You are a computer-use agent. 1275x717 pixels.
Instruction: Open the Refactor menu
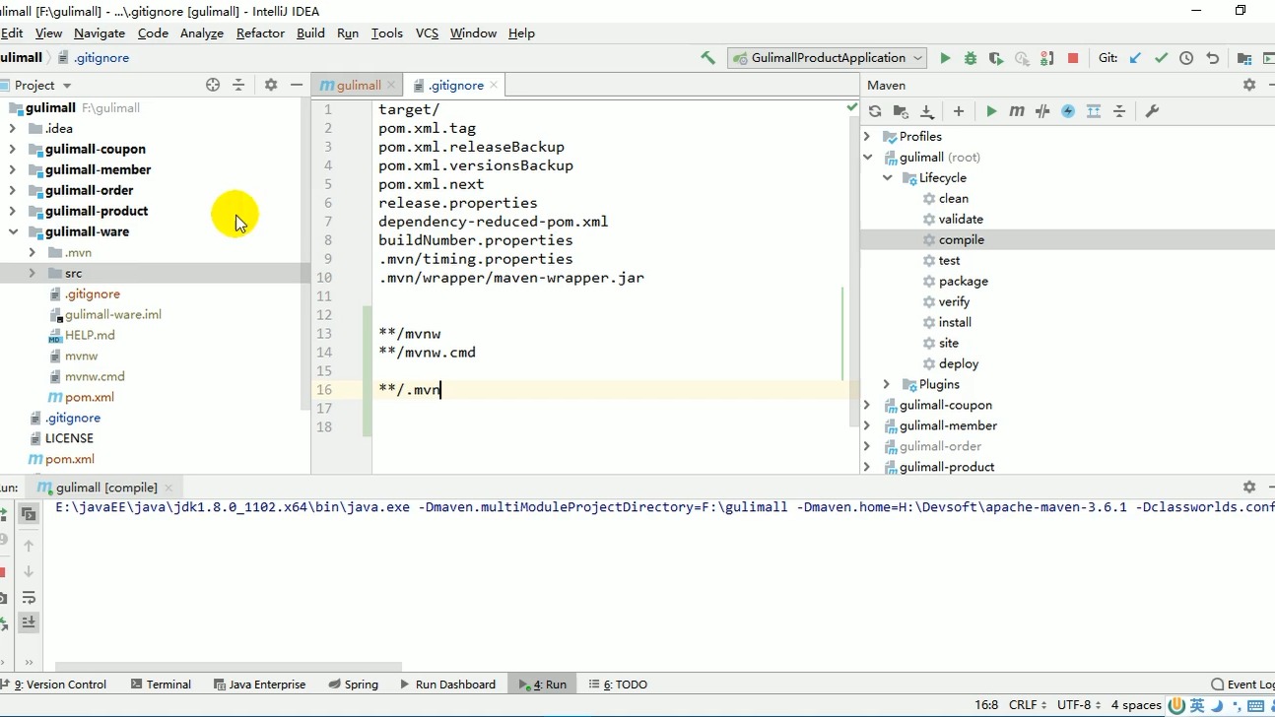coord(260,33)
